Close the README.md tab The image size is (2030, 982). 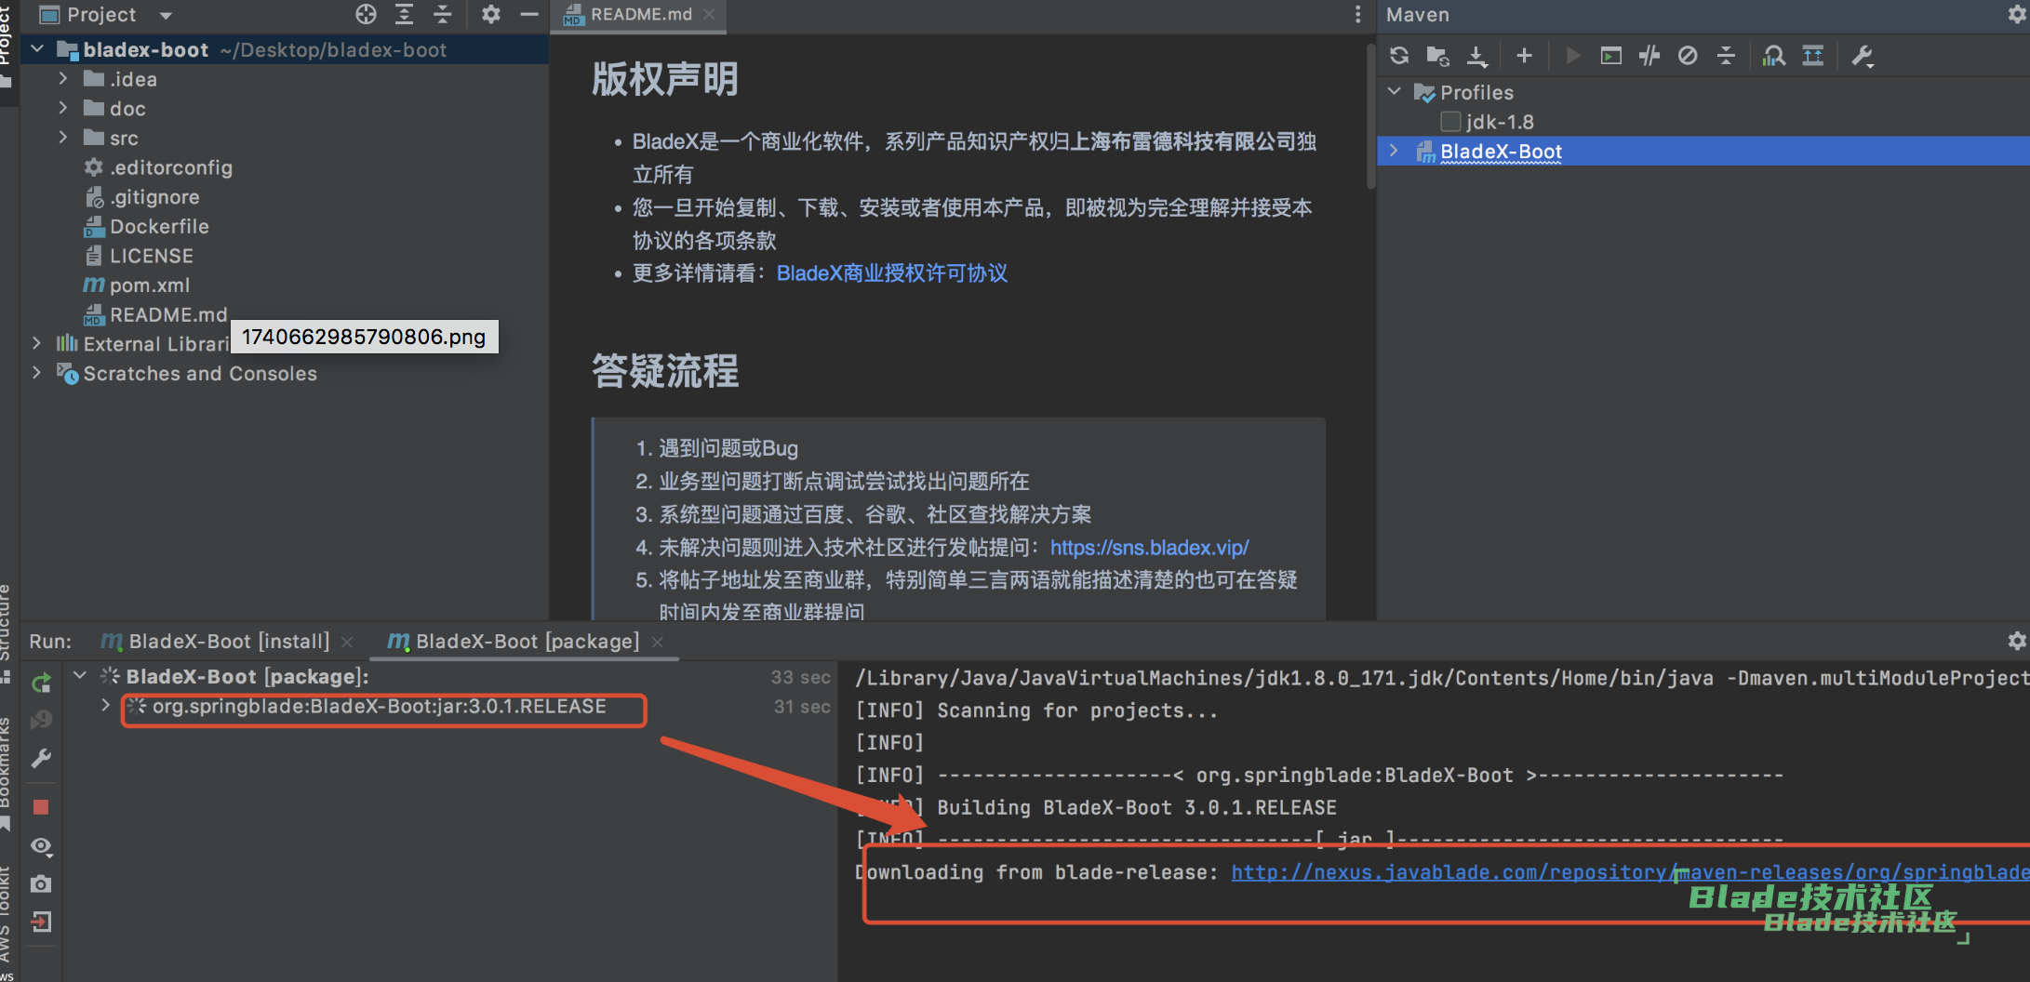click(x=710, y=14)
